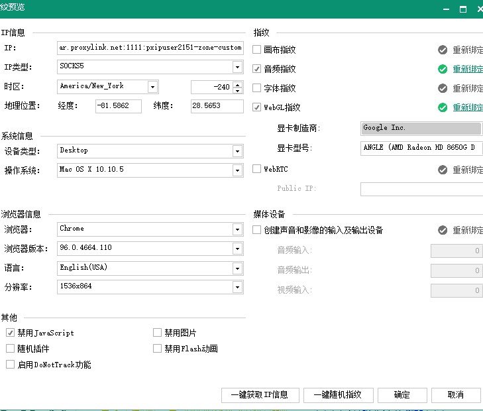Screen dimensions: 483x411
Task: Click the timezone offset -240 field
Action: [x=212, y=87]
